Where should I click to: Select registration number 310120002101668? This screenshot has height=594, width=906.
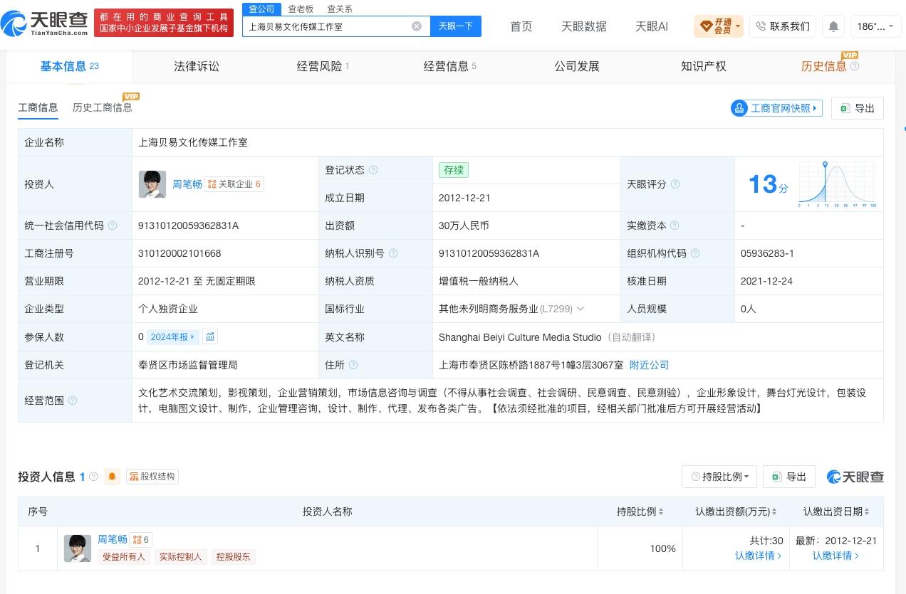179,253
